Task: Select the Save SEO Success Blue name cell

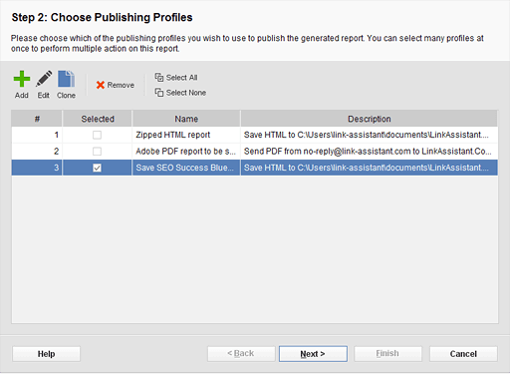Action: (186, 168)
